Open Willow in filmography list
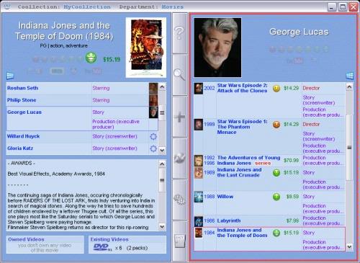360x263 pixels. click(x=225, y=197)
